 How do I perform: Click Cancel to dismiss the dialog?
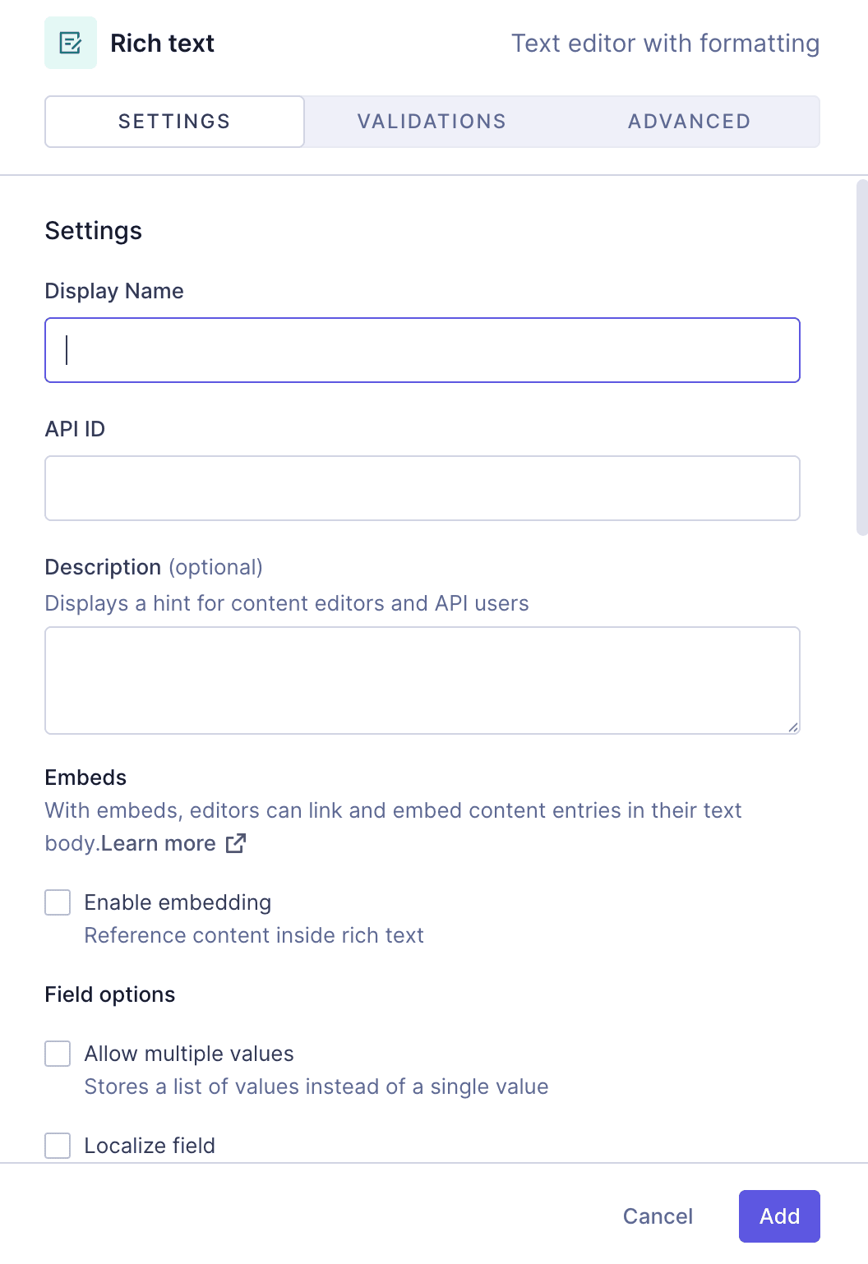tap(657, 1216)
